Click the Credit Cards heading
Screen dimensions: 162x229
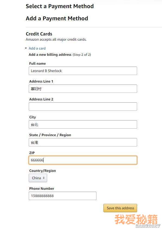click(39, 34)
